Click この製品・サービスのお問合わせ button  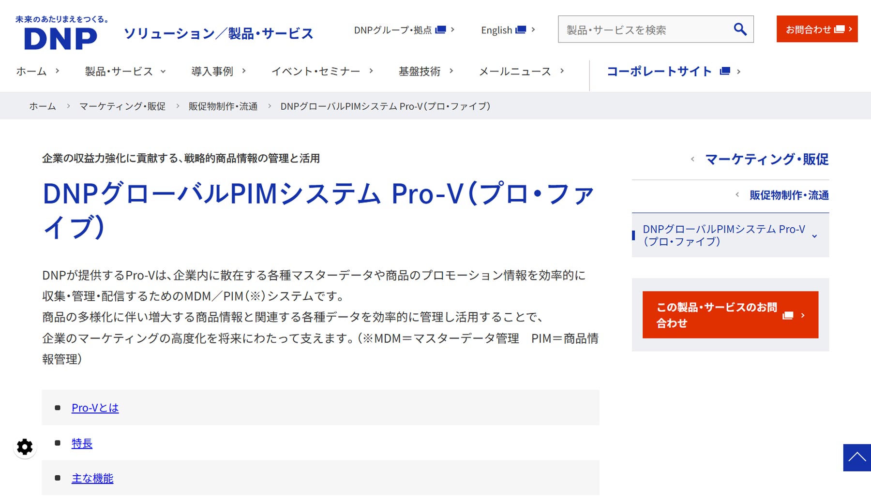point(730,315)
